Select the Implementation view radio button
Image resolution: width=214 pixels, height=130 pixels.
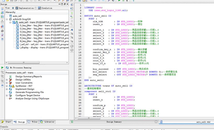(13, 8)
